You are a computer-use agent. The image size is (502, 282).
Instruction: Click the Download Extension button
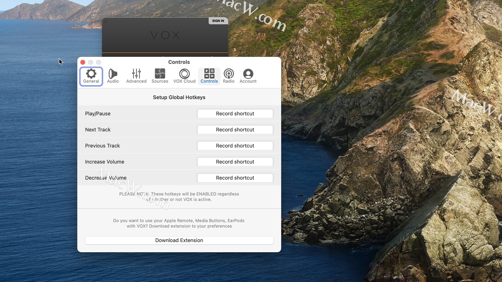click(179, 240)
